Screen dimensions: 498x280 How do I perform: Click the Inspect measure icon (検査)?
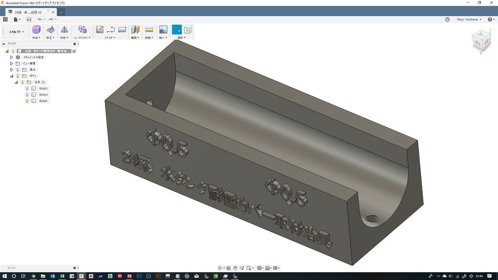click(149, 30)
